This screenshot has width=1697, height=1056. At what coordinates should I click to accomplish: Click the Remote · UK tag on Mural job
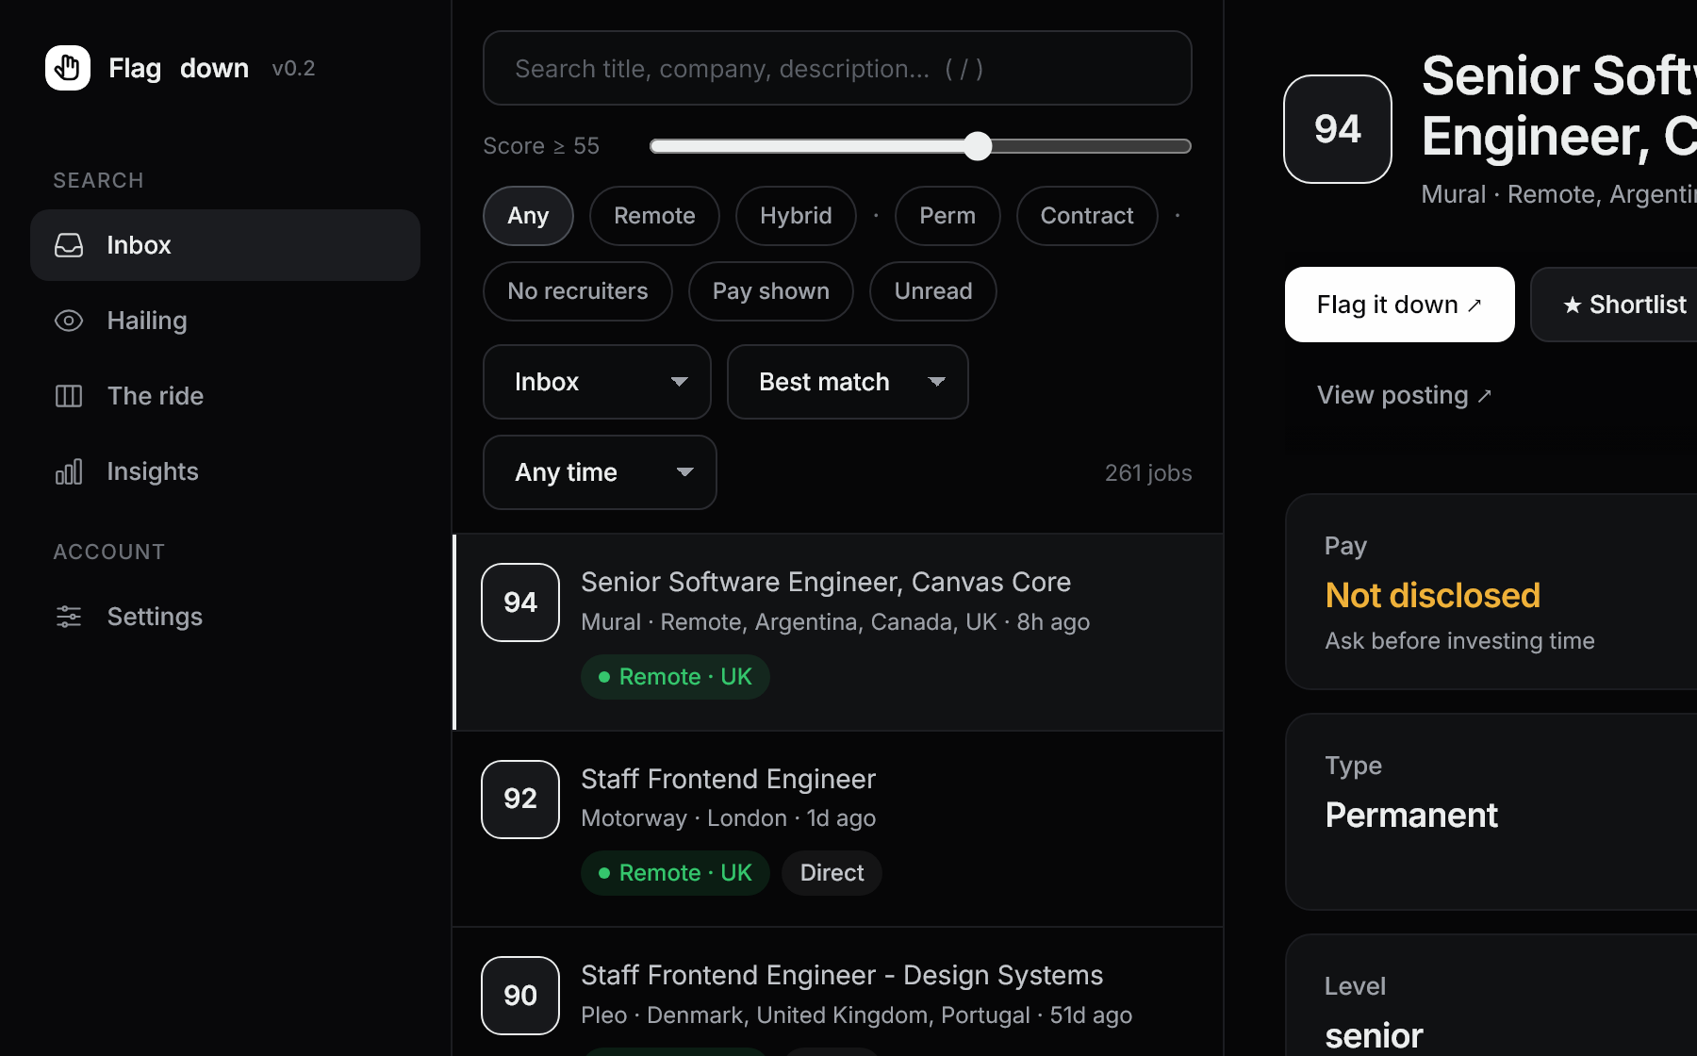[x=675, y=677]
